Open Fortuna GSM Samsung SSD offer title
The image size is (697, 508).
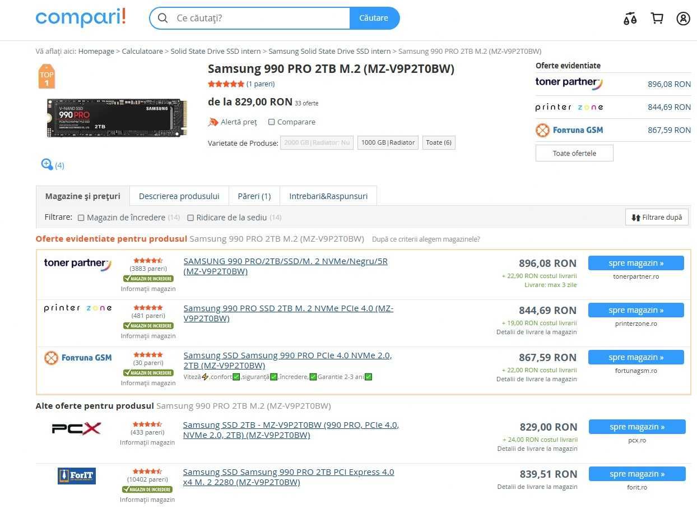point(288,361)
